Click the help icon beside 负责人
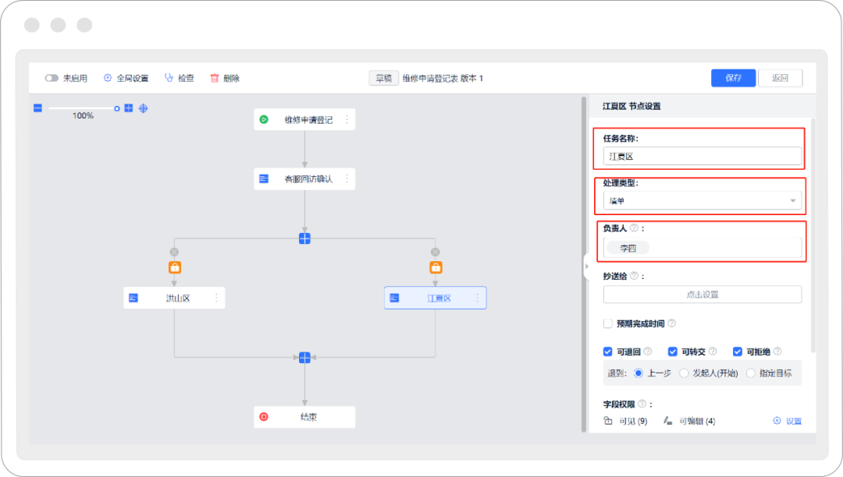843x477 pixels. [634, 228]
